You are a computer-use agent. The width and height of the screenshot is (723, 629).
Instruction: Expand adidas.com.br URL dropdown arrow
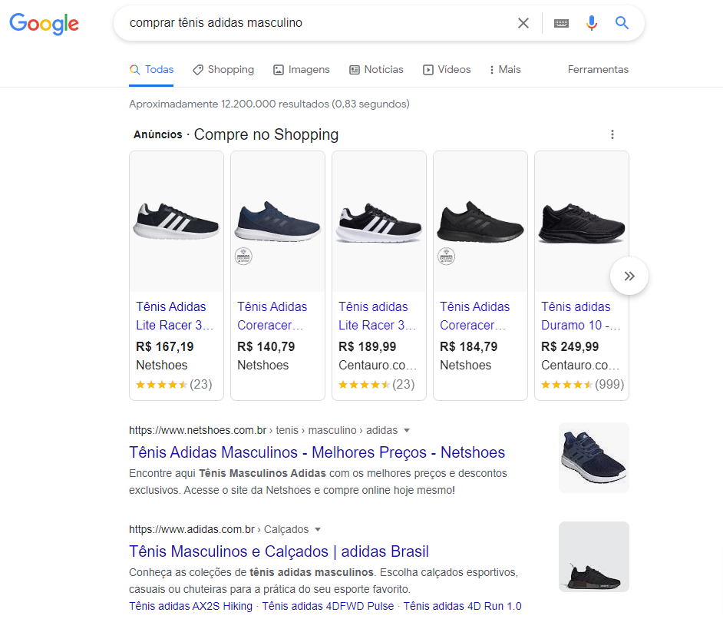[318, 530]
